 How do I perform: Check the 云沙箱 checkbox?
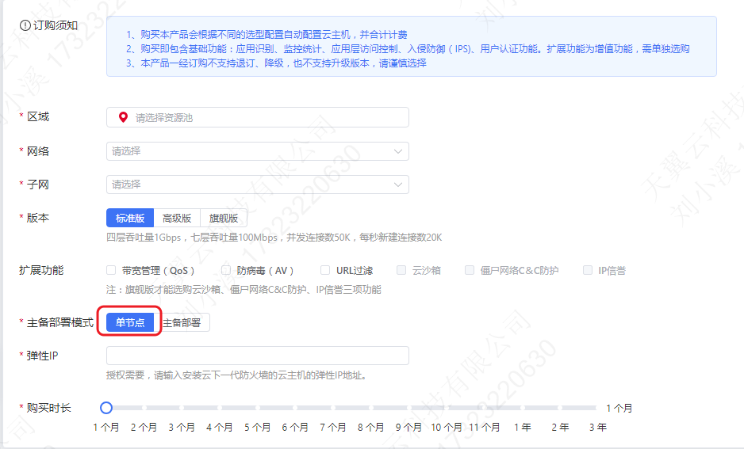click(x=401, y=270)
